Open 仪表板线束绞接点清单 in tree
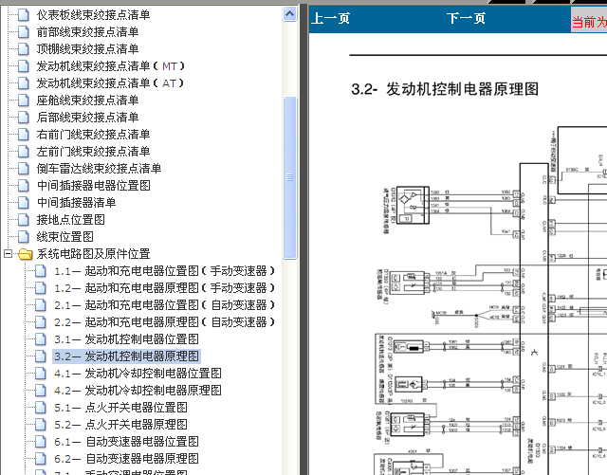This screenshot has height=475, width=607. tap(93, 15)
